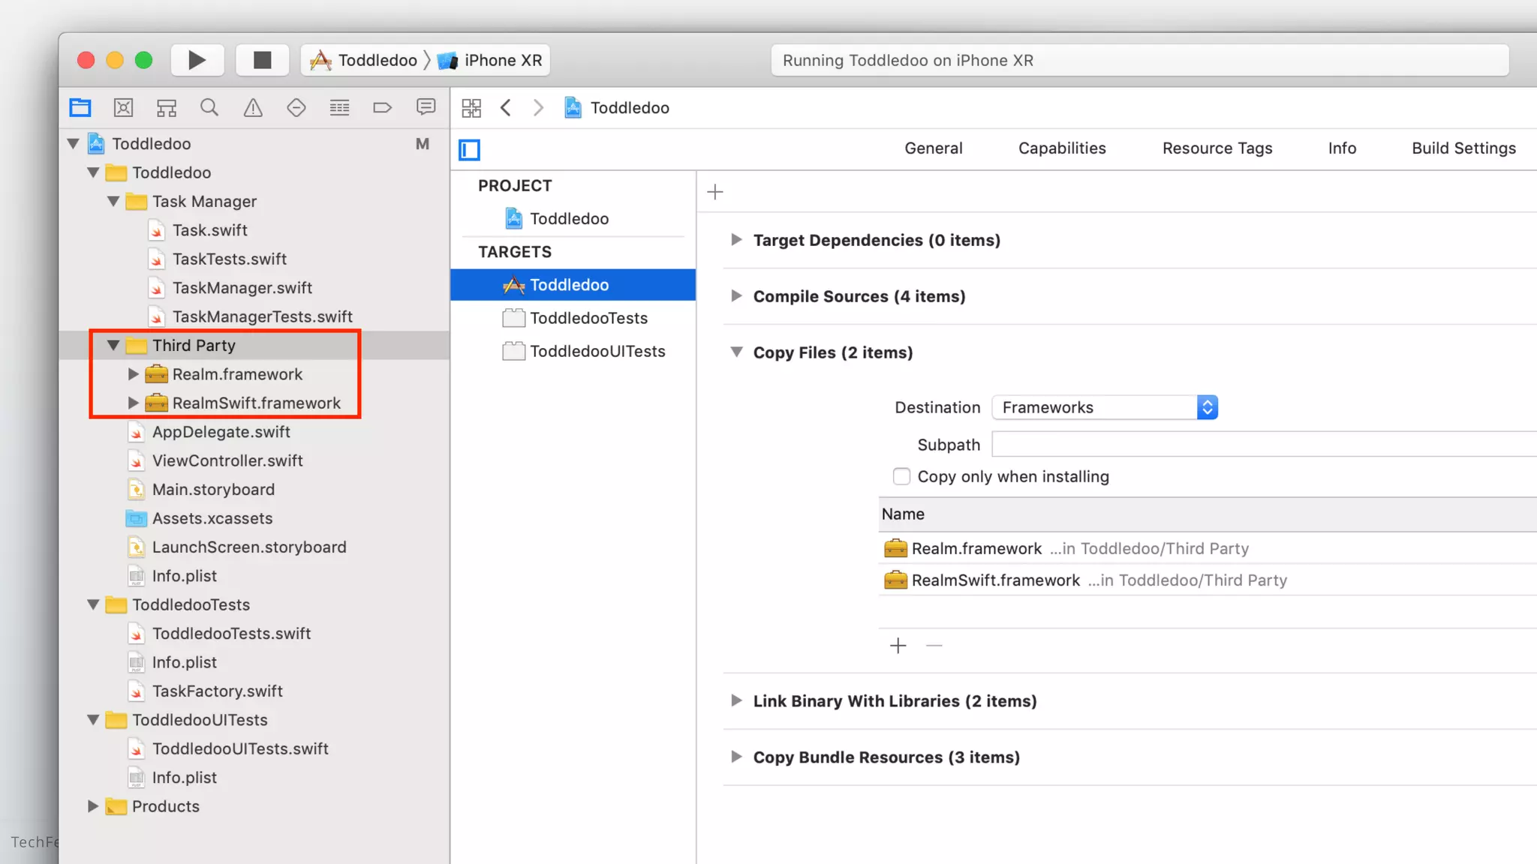Enable Copy only when installing checkbox

point(901,476)
